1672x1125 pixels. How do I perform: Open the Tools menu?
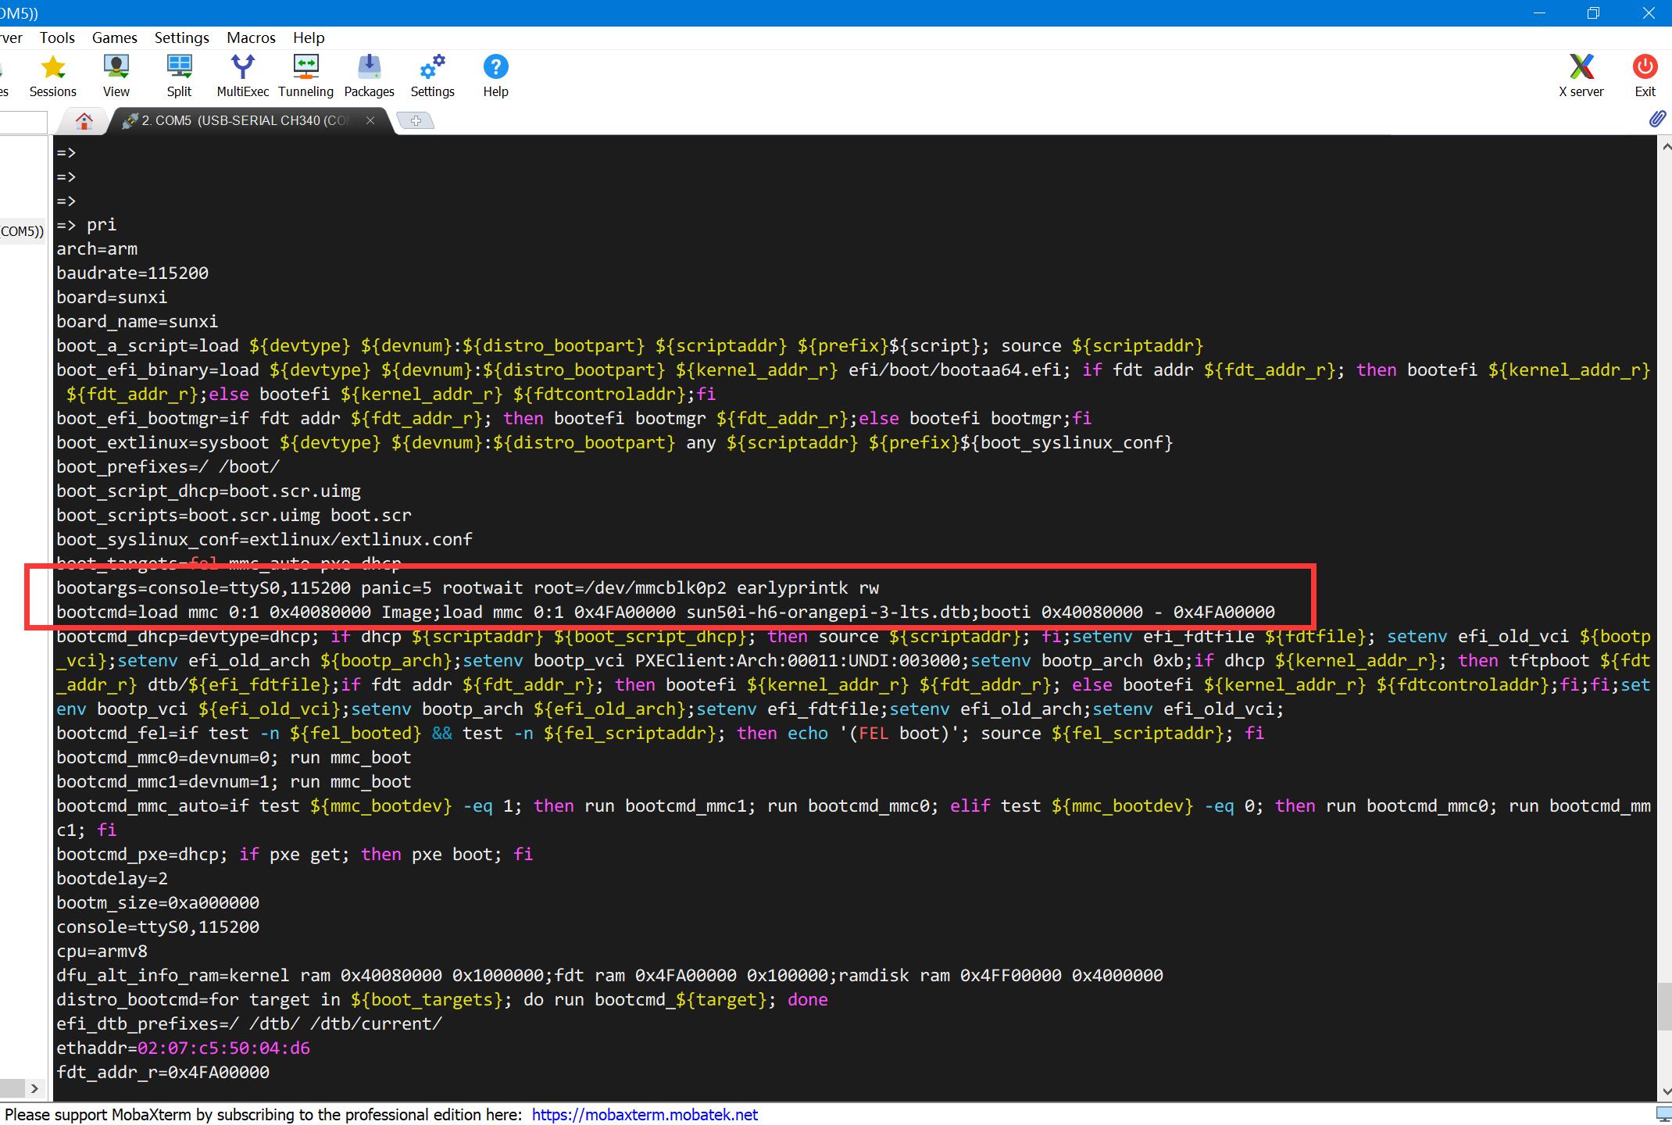[57, 37]
